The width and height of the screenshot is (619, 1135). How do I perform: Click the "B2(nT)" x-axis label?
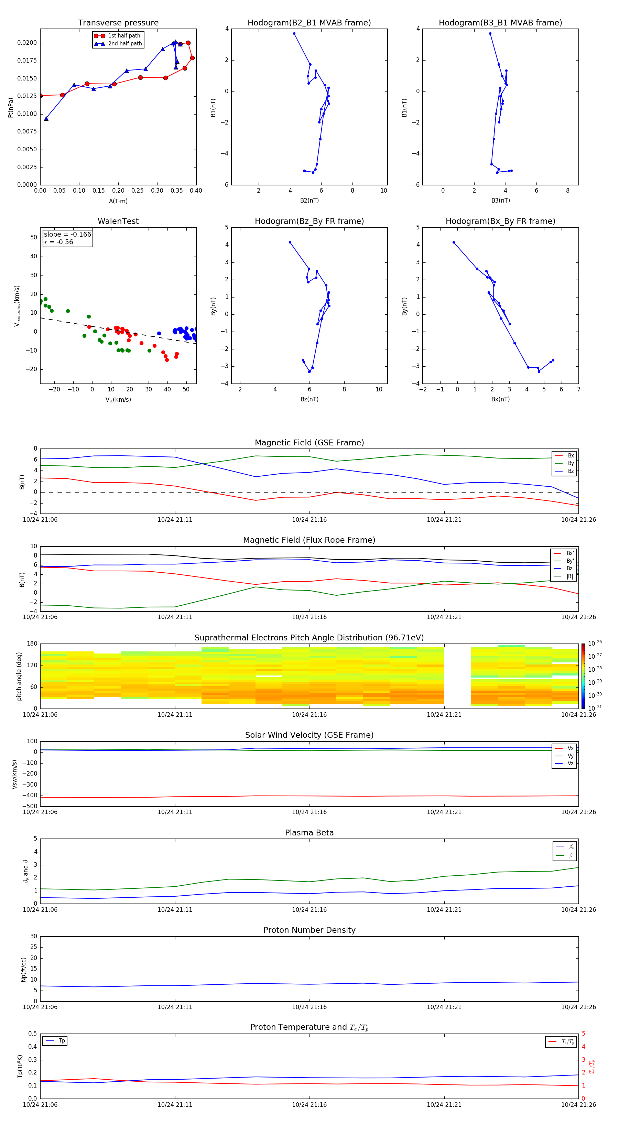coord(309,201)
